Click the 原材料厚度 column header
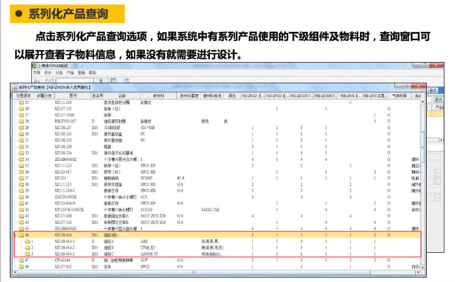 [189, 96]
